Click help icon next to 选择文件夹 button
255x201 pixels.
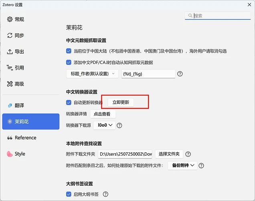pyautogui.click(x=188, y=154)
